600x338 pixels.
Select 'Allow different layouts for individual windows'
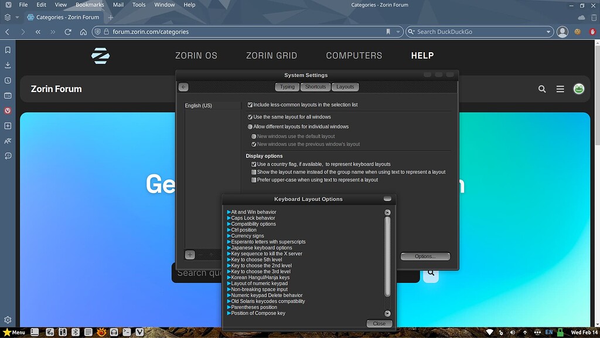pyautogui.click(x=250, y=126)
